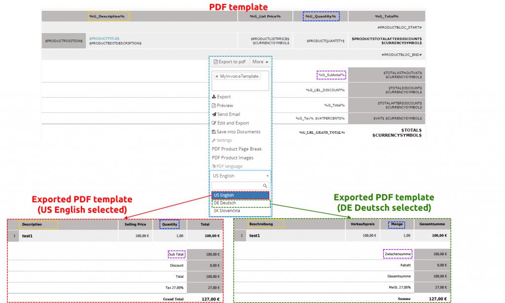Click the language search input field

[x=237, y=186]
